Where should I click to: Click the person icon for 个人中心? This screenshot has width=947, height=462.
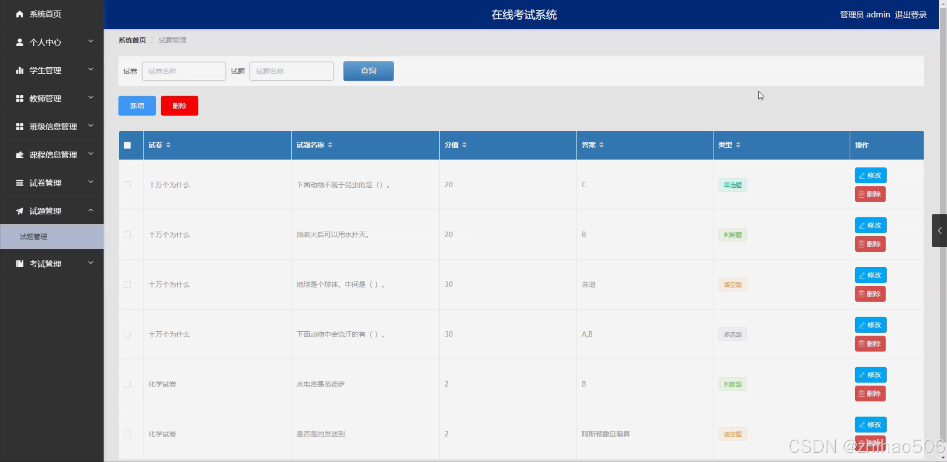(x=20, y=42)
